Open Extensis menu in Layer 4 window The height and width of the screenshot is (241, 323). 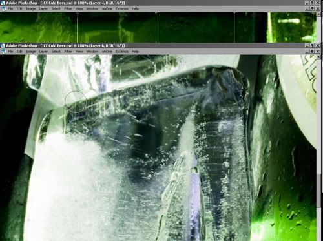pyautogui.click(x=122, y=9)
